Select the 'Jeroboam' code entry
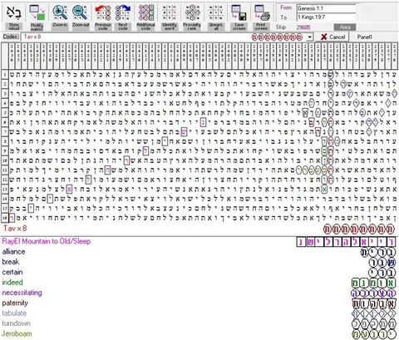This screenshot has width=399, height=340. point(17,333)
